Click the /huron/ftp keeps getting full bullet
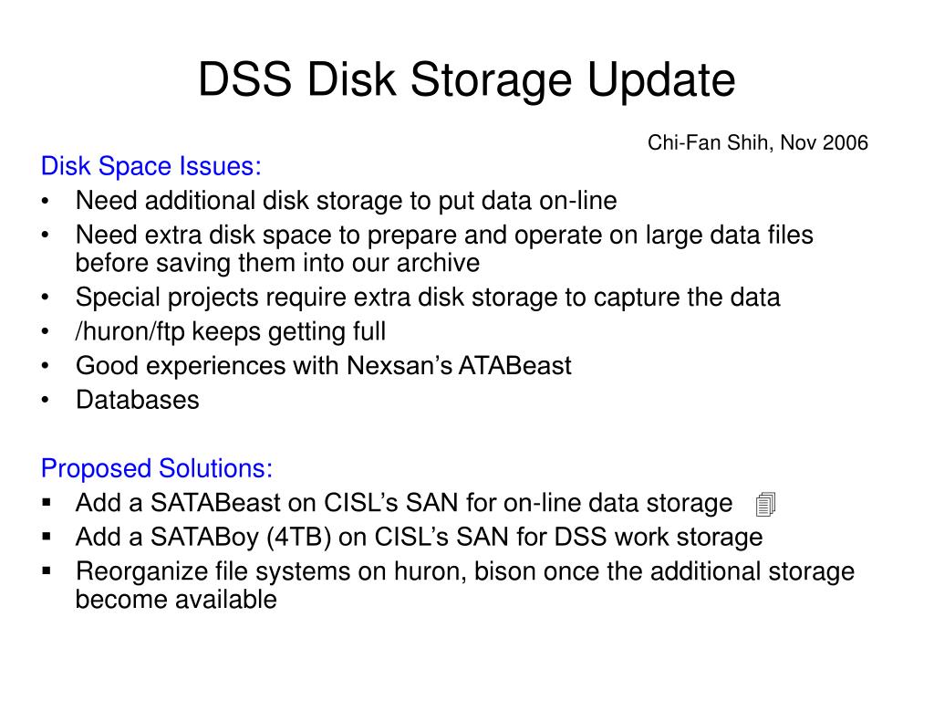 [231, 331]
